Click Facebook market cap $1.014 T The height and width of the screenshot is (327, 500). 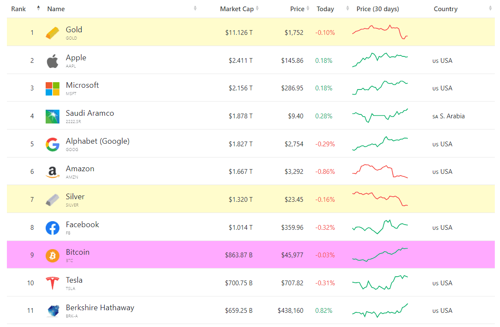click(x=240, y=228)
